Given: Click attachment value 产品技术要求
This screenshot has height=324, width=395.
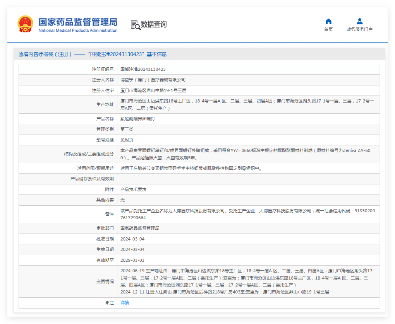Looking at the screenshot, I should point(134,190).
